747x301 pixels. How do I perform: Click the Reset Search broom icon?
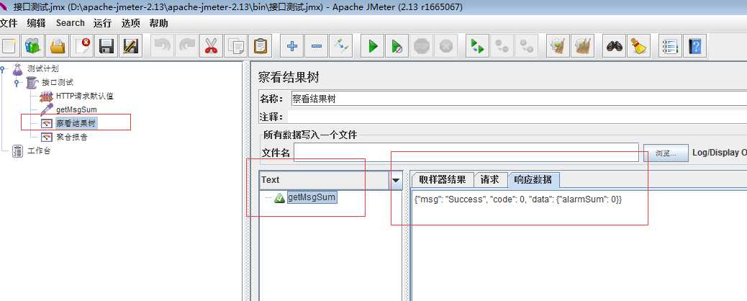point(638,46)
